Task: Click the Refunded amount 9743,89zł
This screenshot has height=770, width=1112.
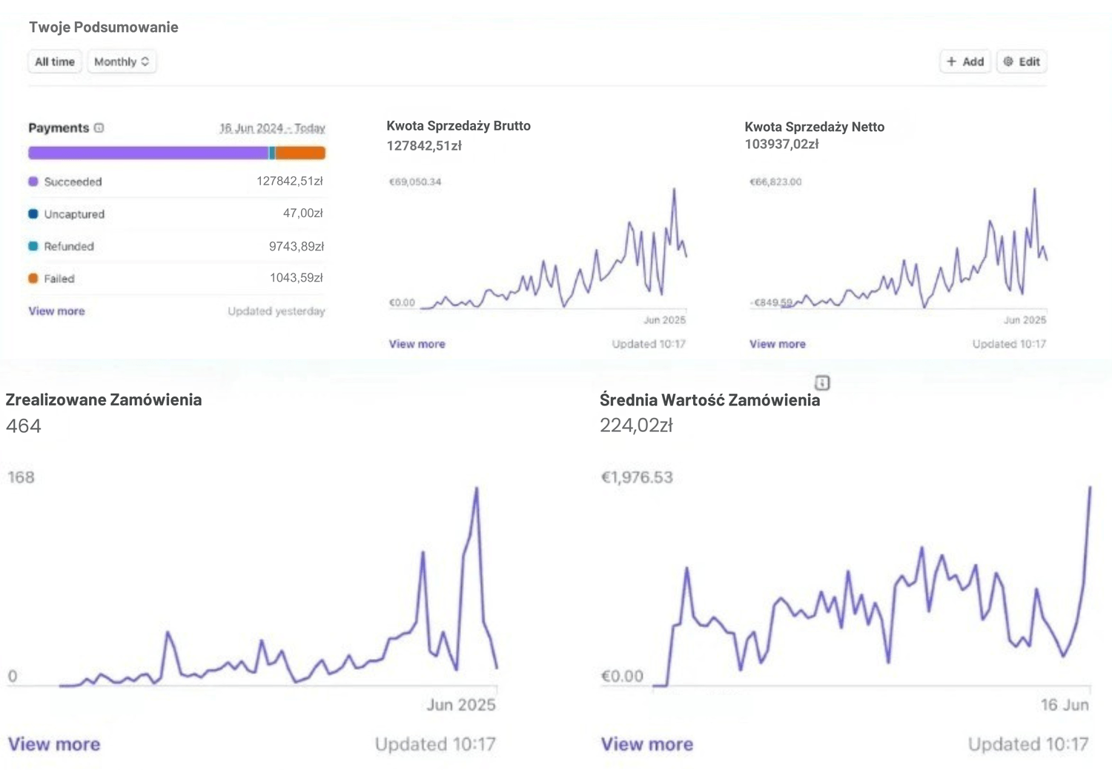Action: pos(297,246)
